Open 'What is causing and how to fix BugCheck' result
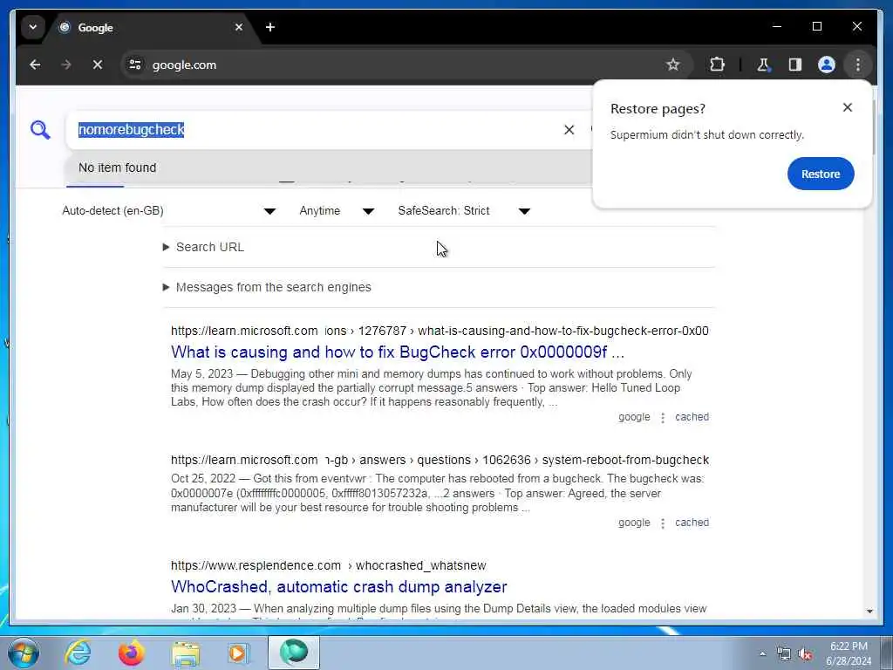 [x=398, y=352]
